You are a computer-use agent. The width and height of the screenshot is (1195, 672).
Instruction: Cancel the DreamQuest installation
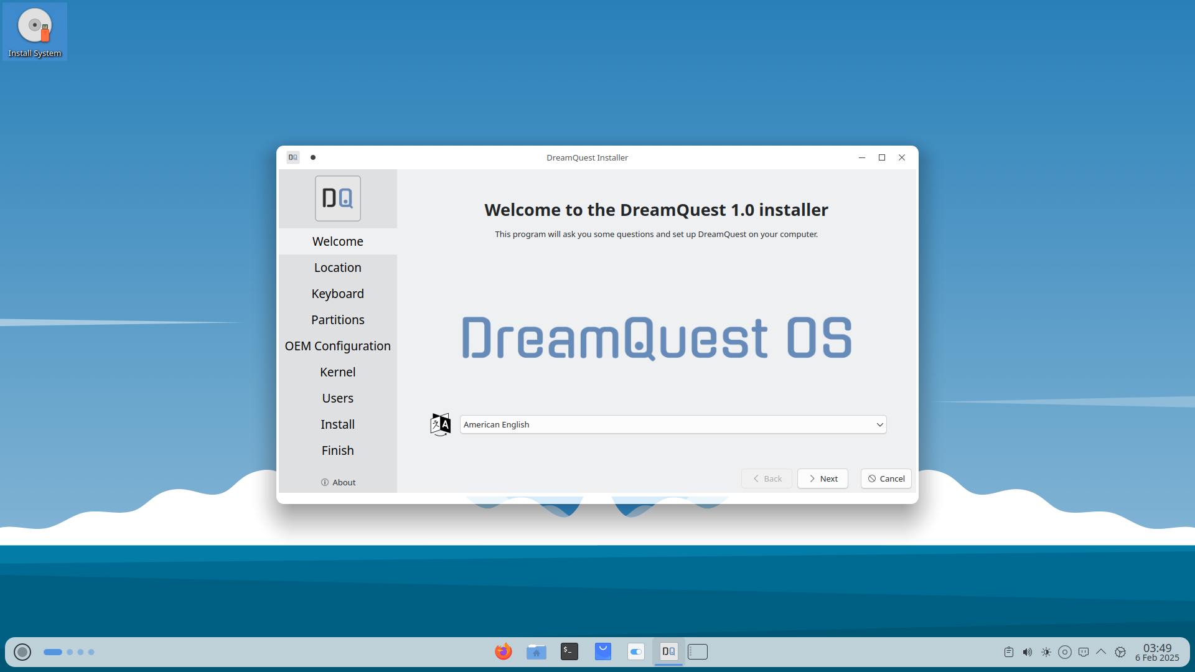[886, 478]
